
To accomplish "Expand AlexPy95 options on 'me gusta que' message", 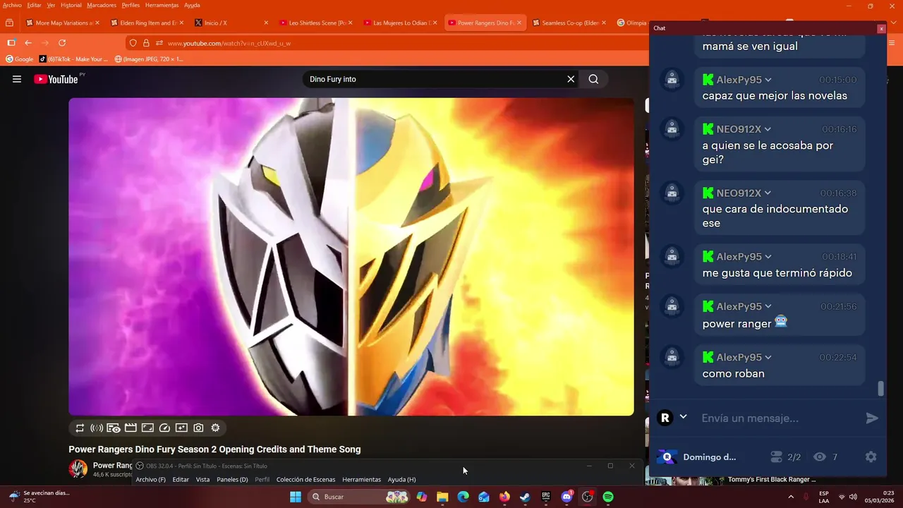I will [x=768, y=257].
